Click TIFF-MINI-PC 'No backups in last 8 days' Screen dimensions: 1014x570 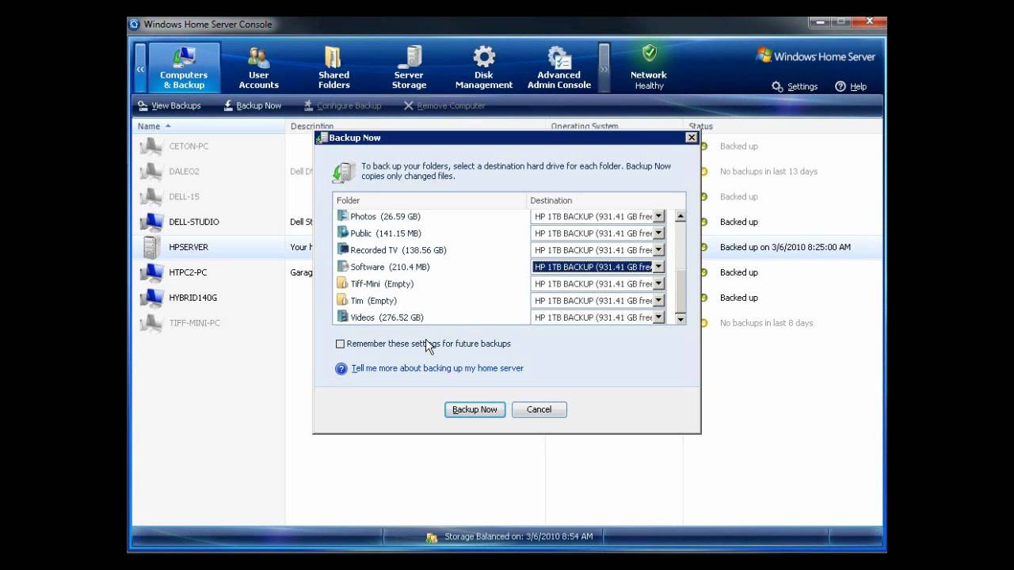point(766,323)
